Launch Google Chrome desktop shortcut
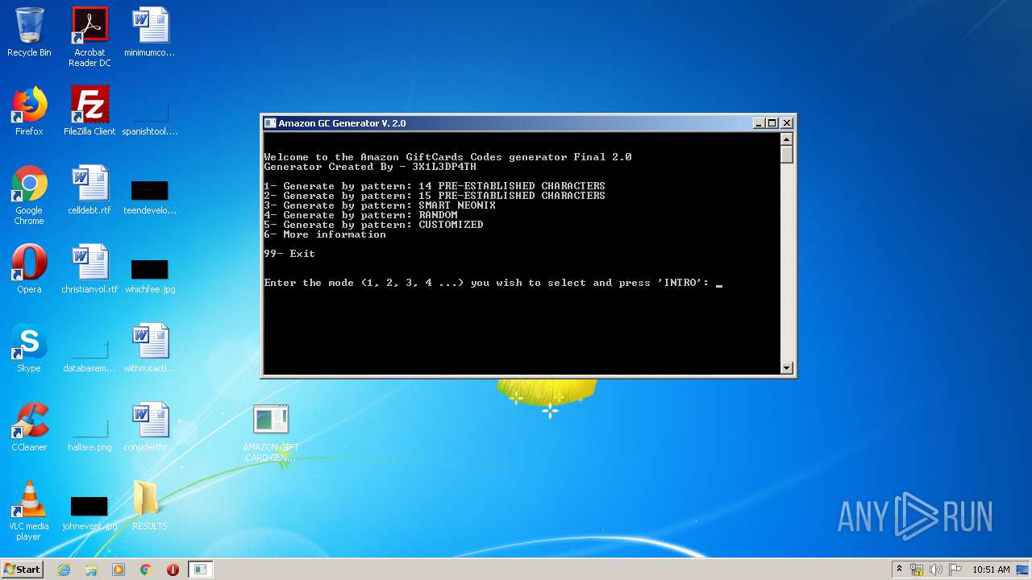Screen dimensions: 1032x580 point(29,195)
